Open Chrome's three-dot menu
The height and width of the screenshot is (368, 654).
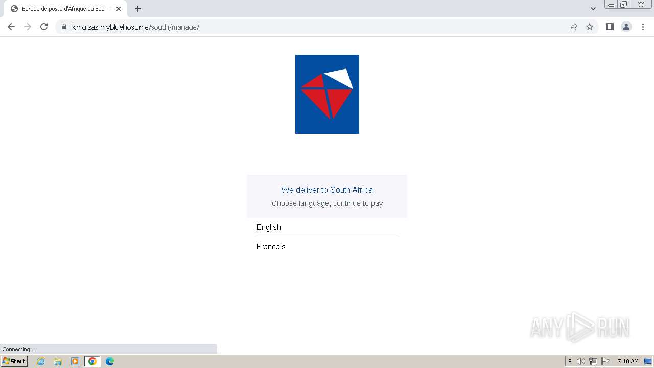(643, 27)
